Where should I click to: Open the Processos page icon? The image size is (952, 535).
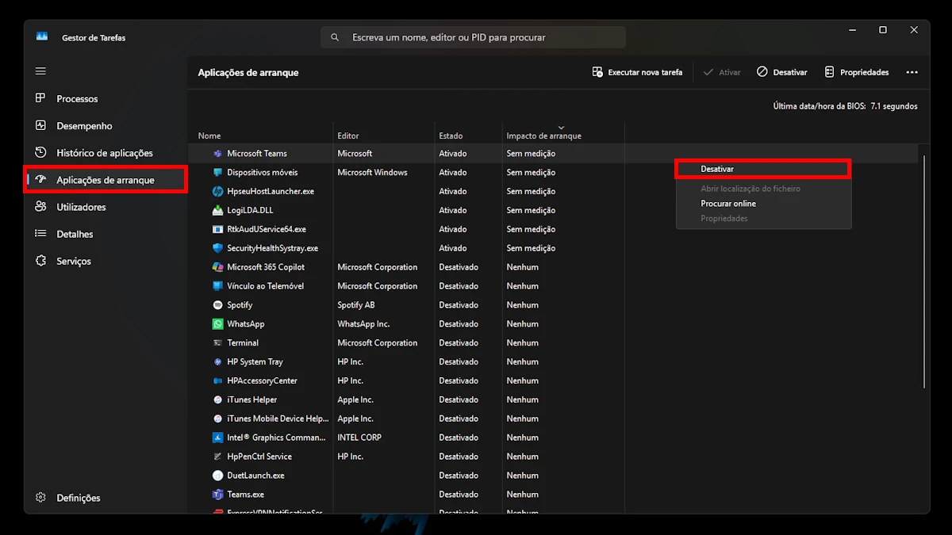coord(40,98)
